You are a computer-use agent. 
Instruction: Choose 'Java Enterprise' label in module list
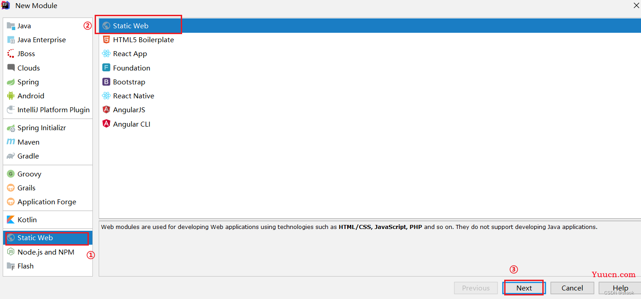[42, 40]
